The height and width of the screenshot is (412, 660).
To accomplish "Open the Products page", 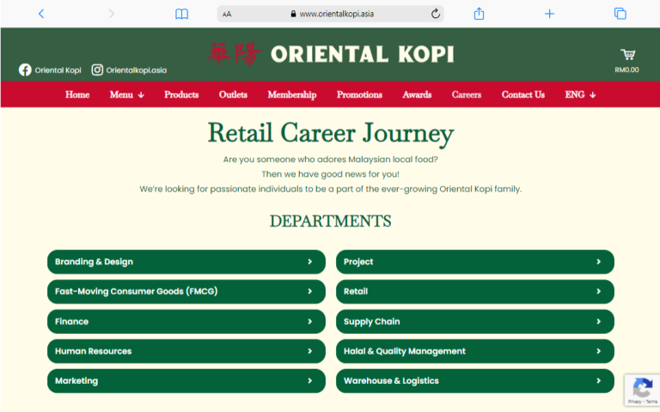I will pos(181,94).
